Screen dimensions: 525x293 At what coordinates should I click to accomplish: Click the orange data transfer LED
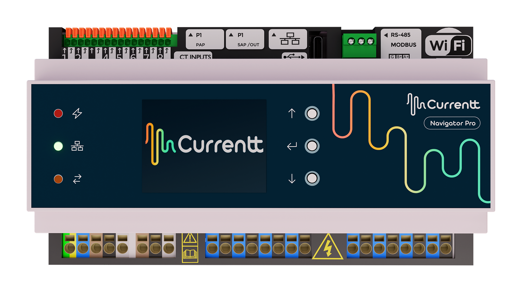tap(58, 179)
